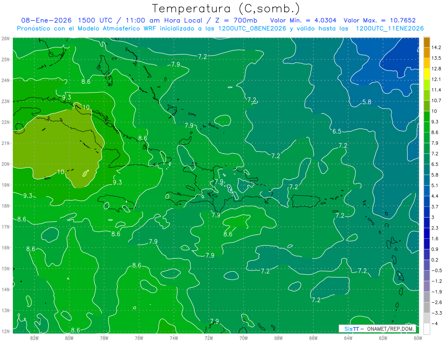444x343 pixels.
Task: Select the '20N' latitude axis label
Action: pos(5,164)
